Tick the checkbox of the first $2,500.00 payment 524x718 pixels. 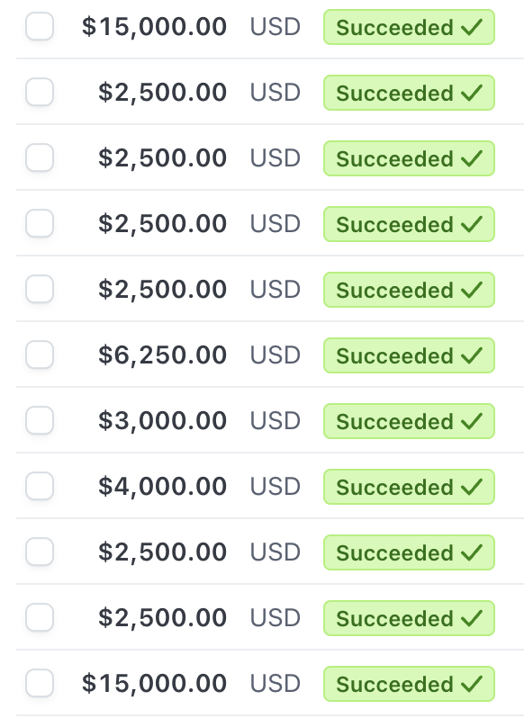[x=40, y=92]
